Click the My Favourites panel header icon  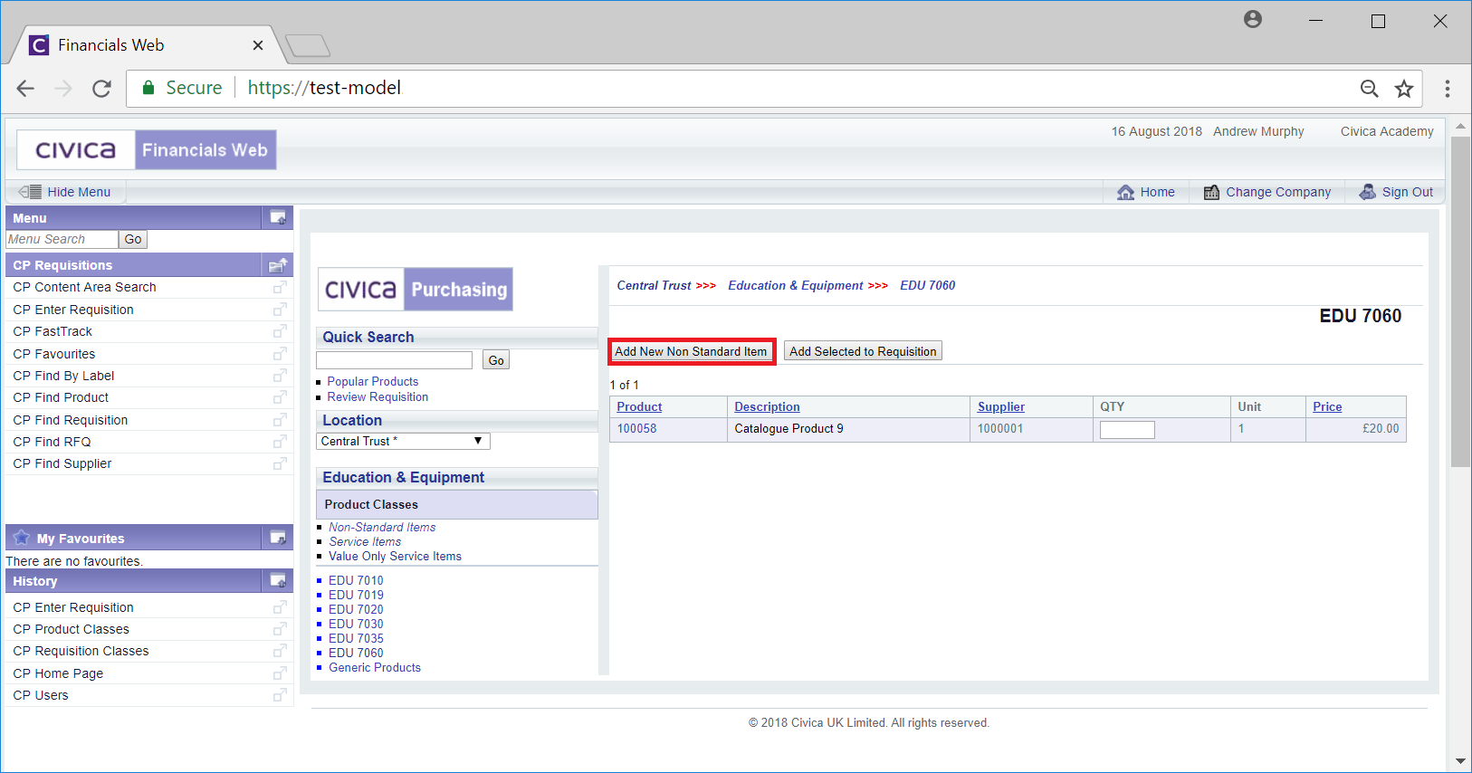(278, 538)
